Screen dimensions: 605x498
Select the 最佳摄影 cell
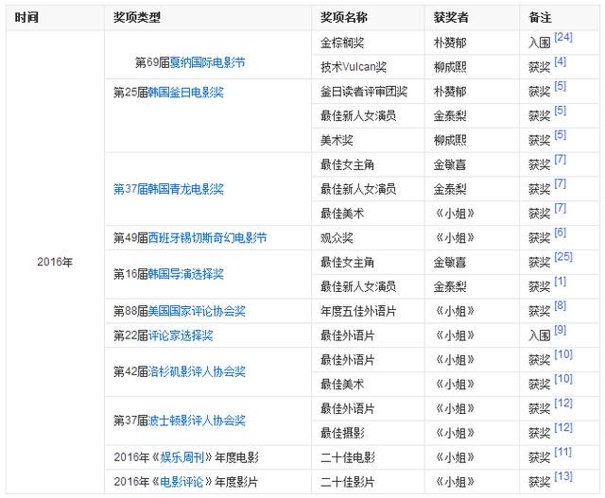tap(368, 433)
